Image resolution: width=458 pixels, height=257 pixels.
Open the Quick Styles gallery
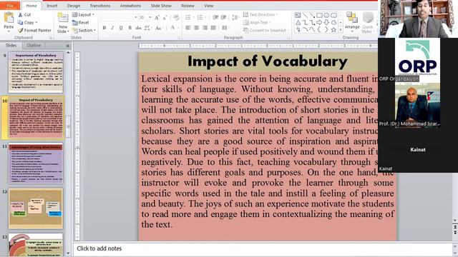(367, 23)
